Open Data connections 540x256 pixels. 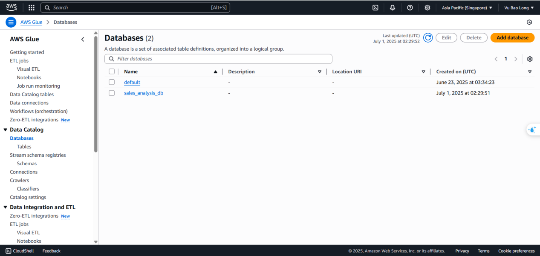tap(29, 103)
